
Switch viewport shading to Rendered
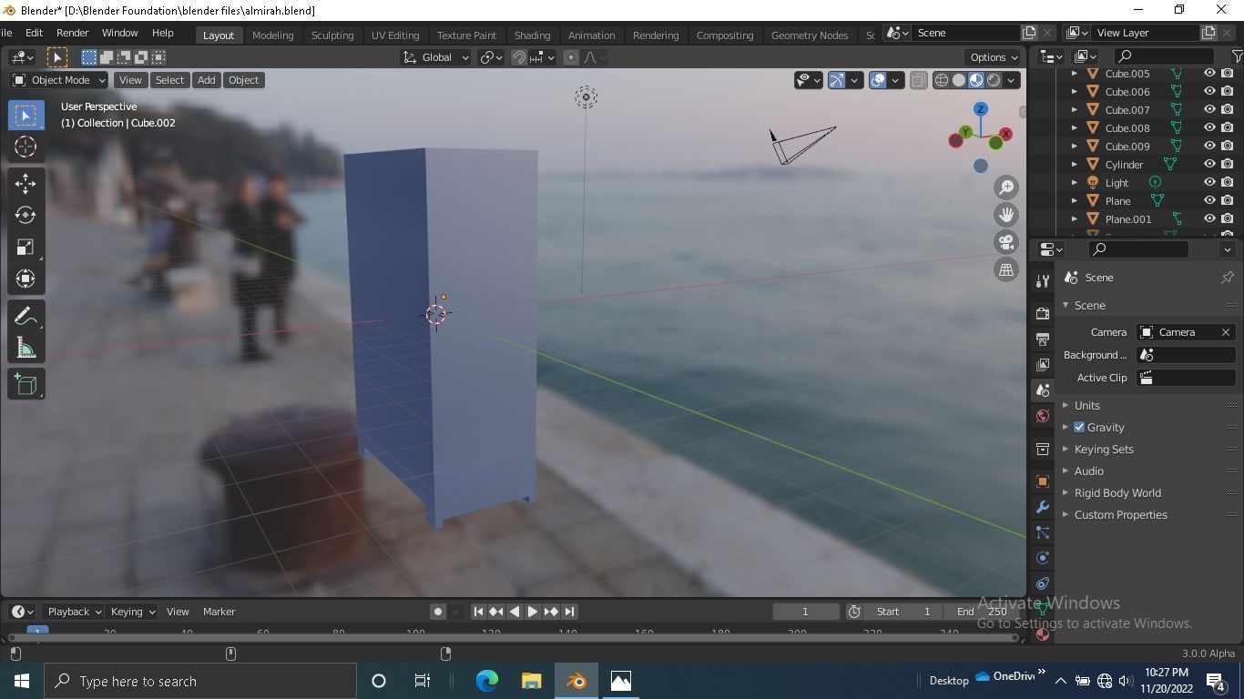(994, 80)
